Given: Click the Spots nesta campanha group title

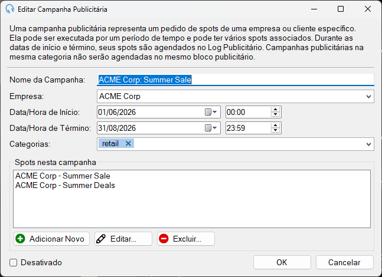Looking at the screenshot, I should 55,162.
